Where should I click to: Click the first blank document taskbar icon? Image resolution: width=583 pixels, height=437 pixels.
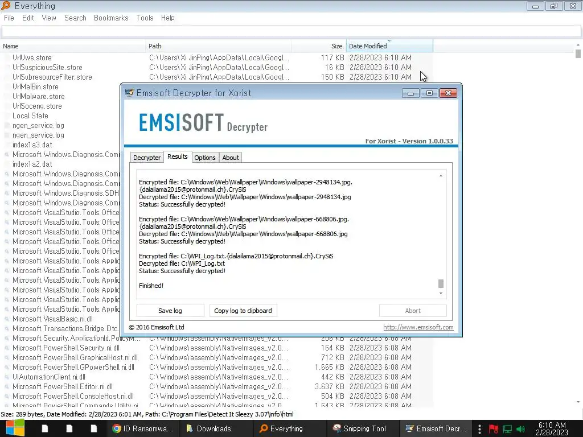(44, 428)
